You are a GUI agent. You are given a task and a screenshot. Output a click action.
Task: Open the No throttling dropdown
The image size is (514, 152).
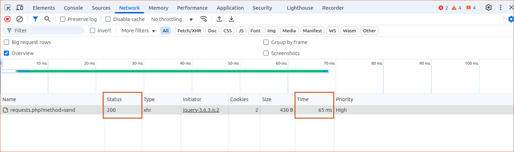[x=172, y=19]
